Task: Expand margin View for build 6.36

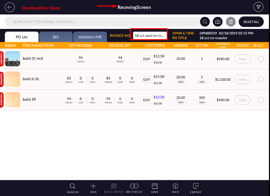Action: tap(181, 82)
